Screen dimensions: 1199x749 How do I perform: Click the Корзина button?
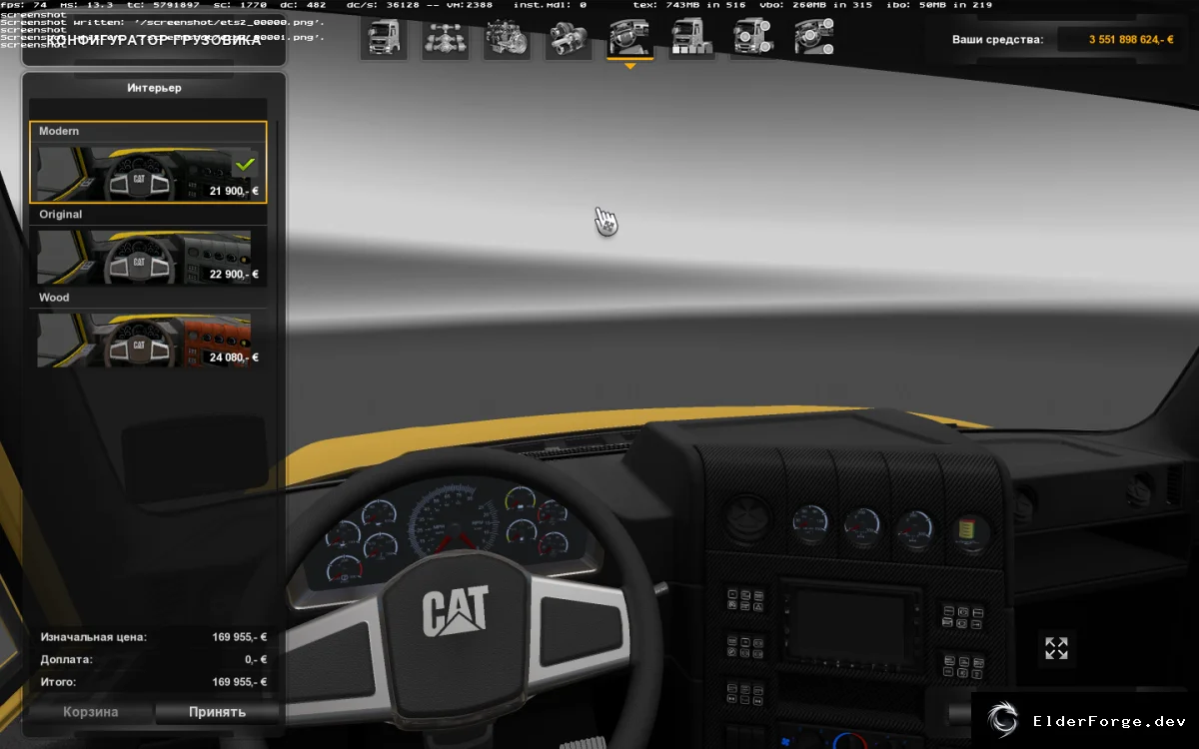[91, 712]
